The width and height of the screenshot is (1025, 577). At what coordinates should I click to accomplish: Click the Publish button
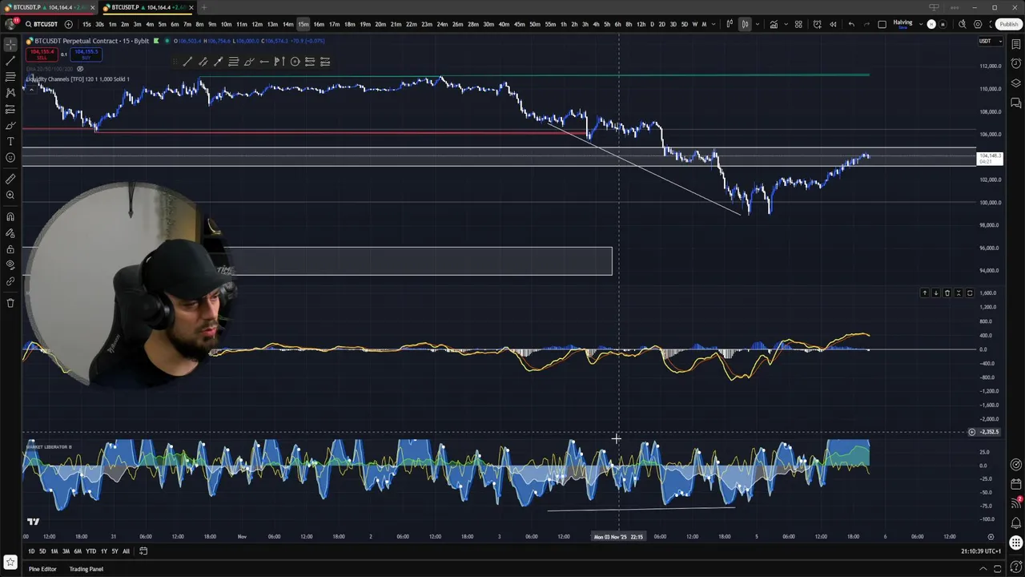click(1009, 24)
